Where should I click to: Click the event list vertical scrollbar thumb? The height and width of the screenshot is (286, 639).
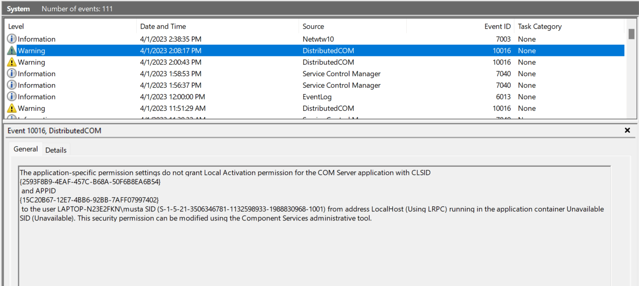click(631, 34)
